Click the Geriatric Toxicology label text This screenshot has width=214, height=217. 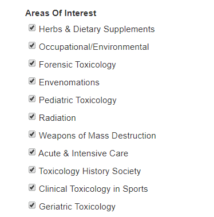77,207
